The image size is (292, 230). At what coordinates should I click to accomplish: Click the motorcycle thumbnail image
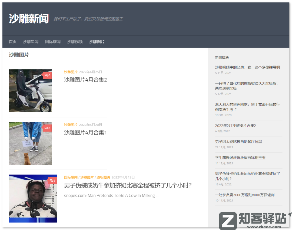[30, 91]
